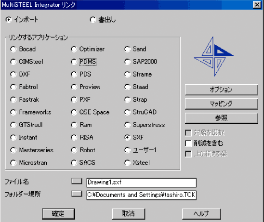
Task: Pick the Optimizer radio button
Action: 74,49
